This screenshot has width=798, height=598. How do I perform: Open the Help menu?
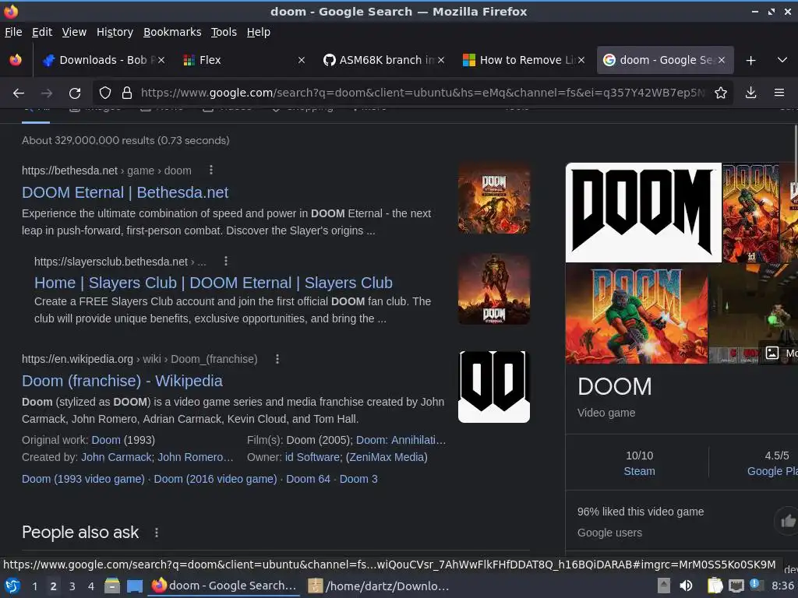click(x=259, y=32)
